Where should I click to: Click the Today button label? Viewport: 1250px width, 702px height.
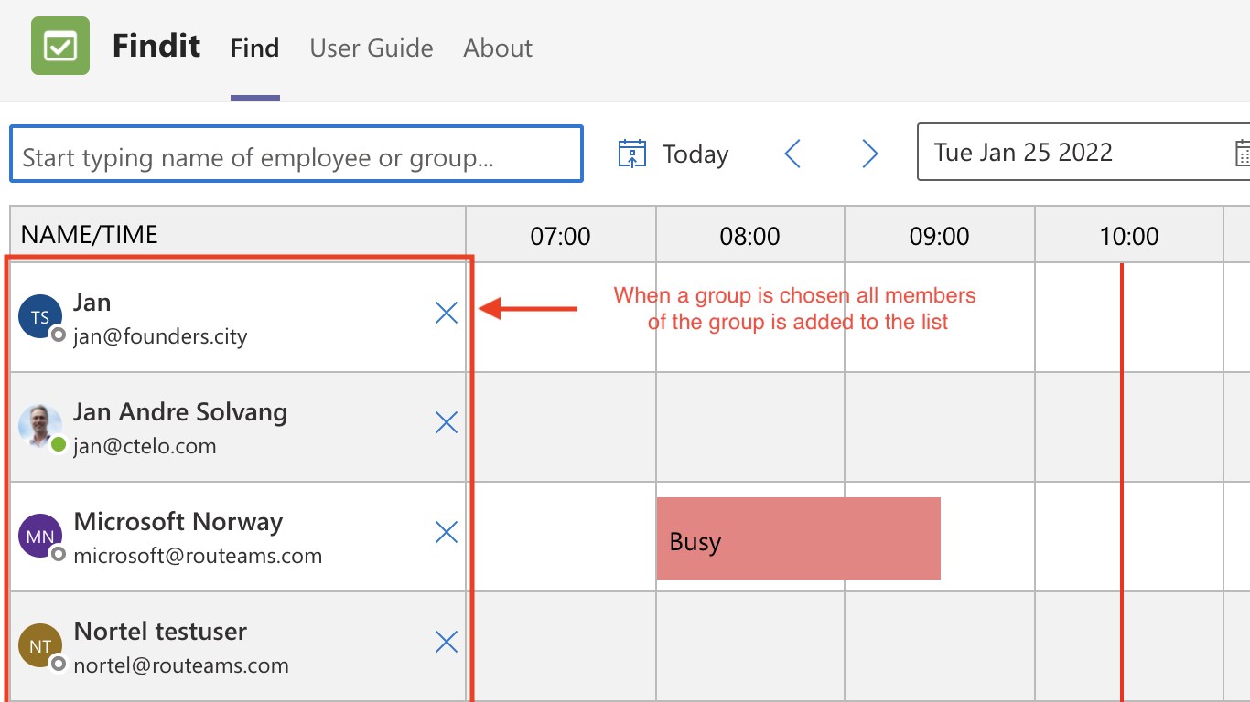coord(695,154)
